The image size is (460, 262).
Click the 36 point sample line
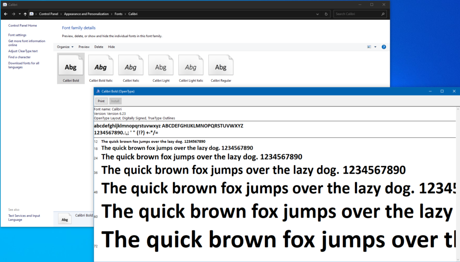coord(253,170)
